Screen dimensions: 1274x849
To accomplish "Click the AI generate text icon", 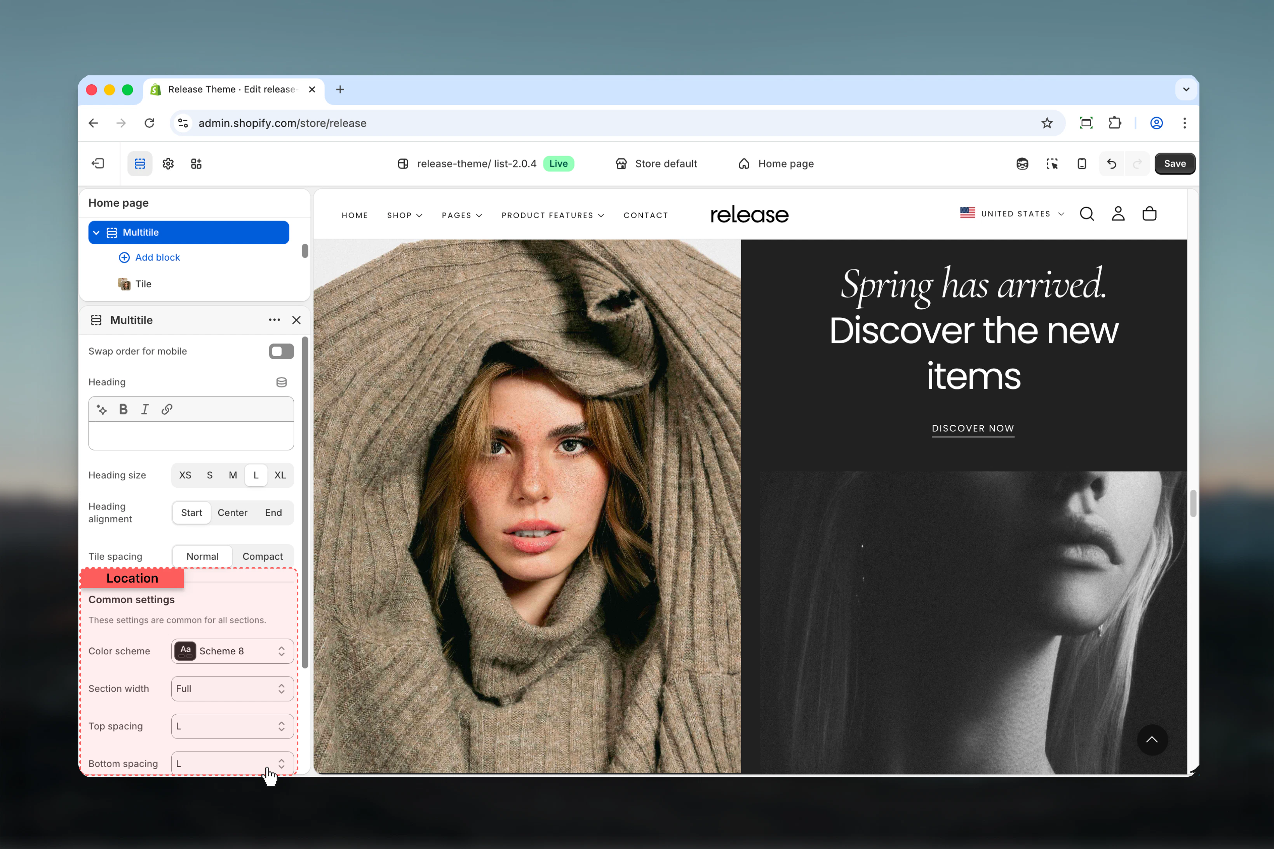I will (102, 409).
